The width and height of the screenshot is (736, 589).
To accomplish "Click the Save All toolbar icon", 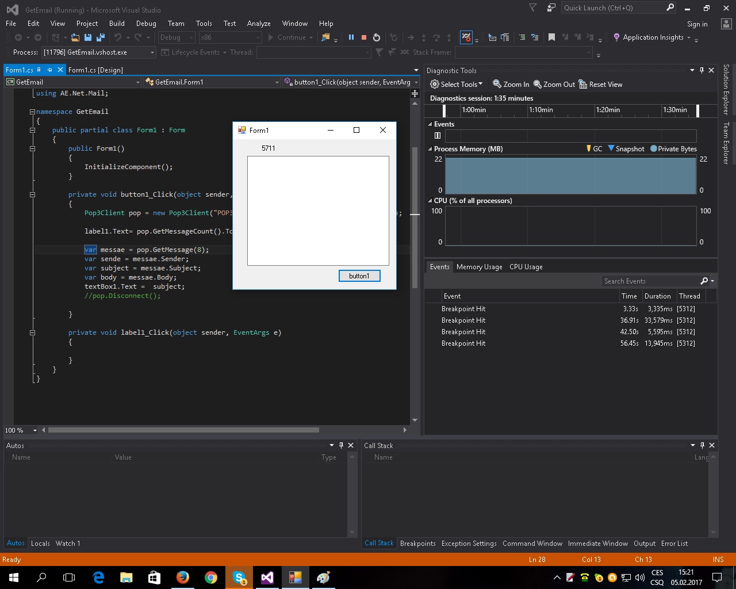I will (x=100, y=37).
